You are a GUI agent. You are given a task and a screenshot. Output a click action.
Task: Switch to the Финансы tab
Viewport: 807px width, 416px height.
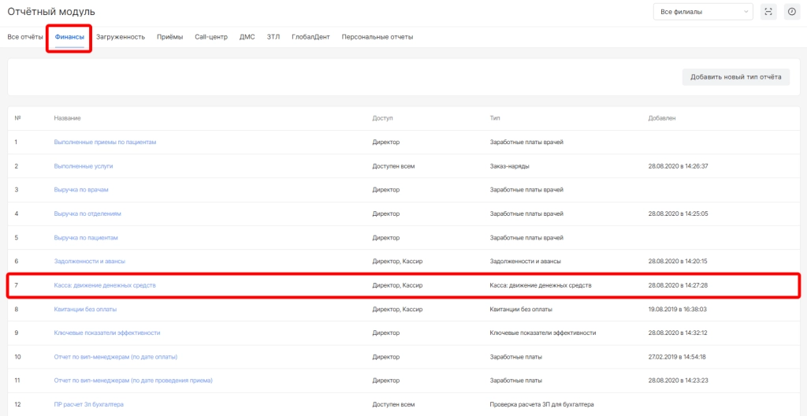coord(69,37)
